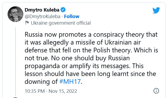Open Dmytro Kuleba's profile photo
The height and width of the screenshot is (98, 167).
click(15, 14)
